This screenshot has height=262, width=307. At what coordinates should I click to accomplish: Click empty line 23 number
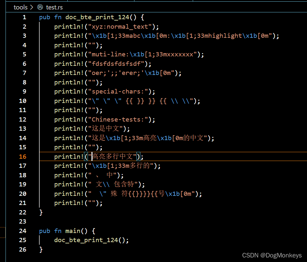pyautogui.click(x=23, y=222)
